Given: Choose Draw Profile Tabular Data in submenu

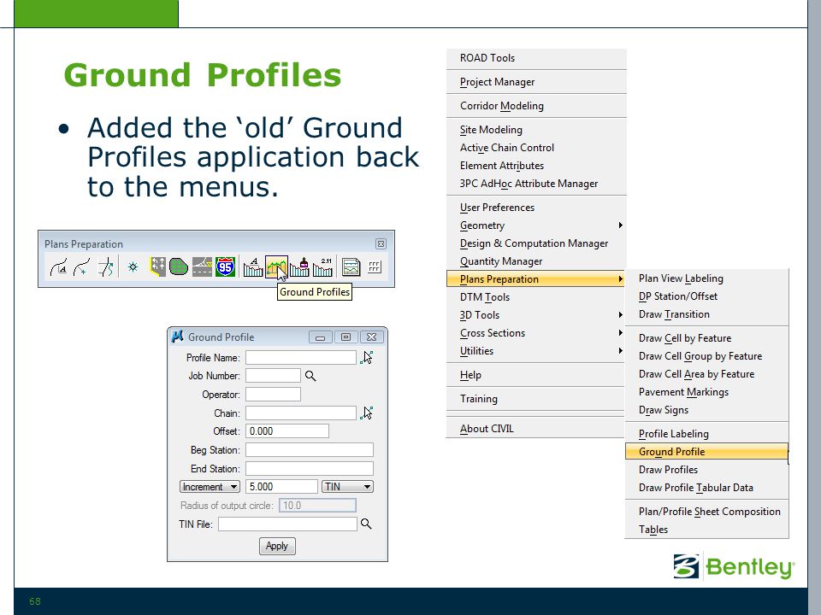Looking at the screenshot, I should point(707,488).
